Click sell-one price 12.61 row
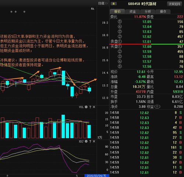The width and height of the screenshot is (184, 177). click(147, 41)
